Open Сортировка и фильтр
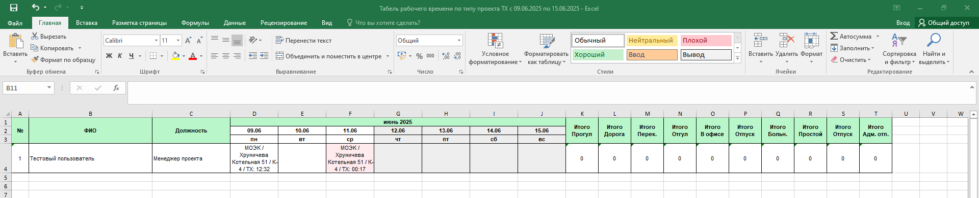This screenshot has width=979, height=198. click(x=899, y=49)
